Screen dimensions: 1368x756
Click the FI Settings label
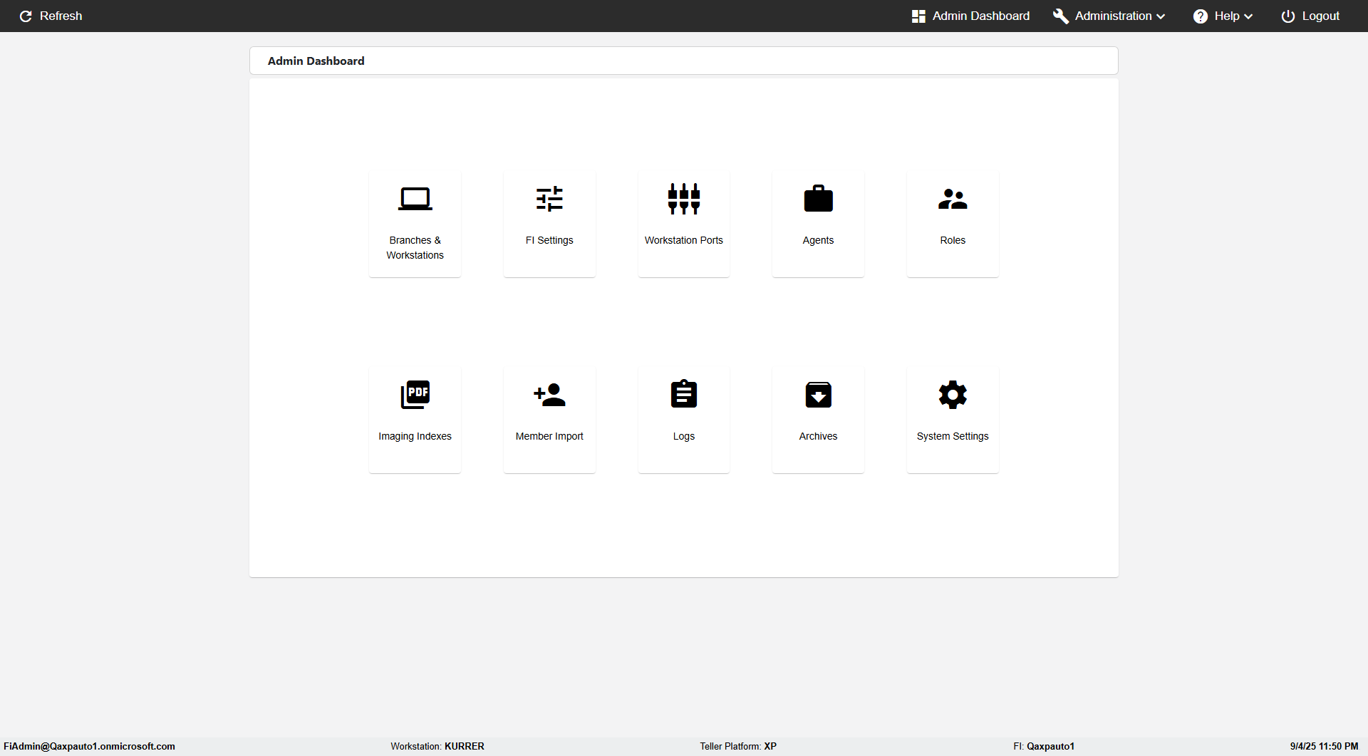tap(549, 240)
